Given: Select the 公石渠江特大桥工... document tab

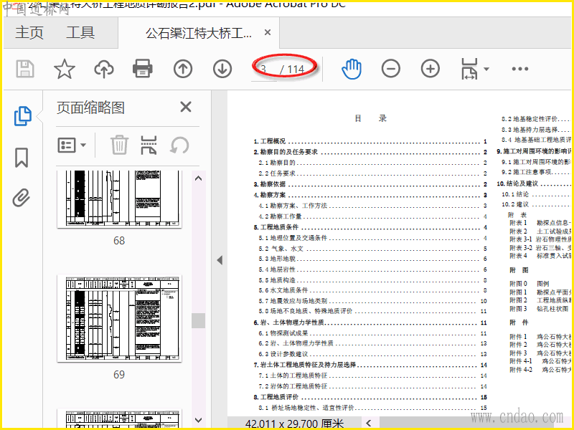Looking at the screenshot, I should point(199,33).
